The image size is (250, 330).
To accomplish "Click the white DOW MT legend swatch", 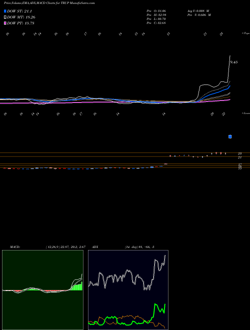I will (x=5, y=17).
